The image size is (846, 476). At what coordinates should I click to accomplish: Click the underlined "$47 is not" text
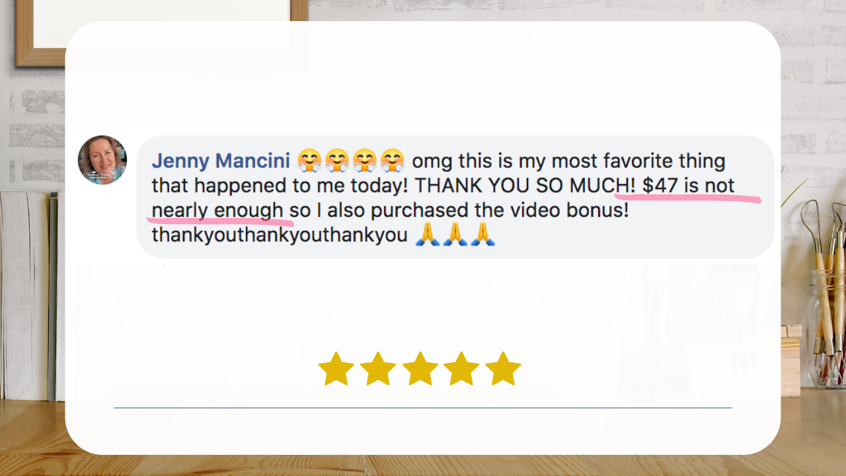pos(688,186)
